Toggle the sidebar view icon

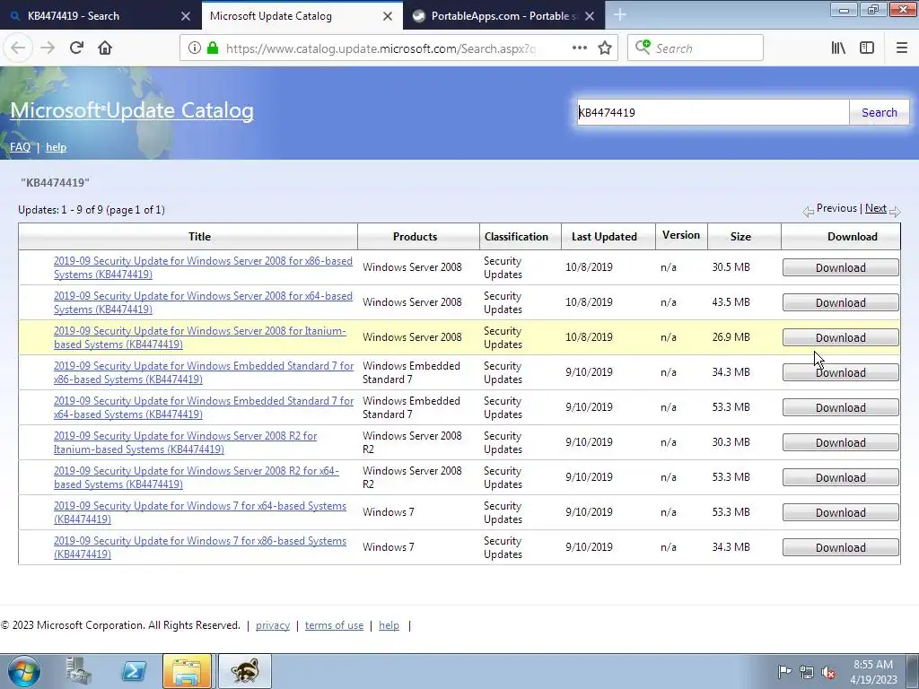tap(867, 48)
